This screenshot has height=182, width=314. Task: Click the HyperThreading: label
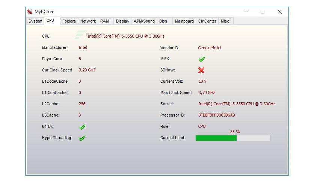[x=57, y=138]
